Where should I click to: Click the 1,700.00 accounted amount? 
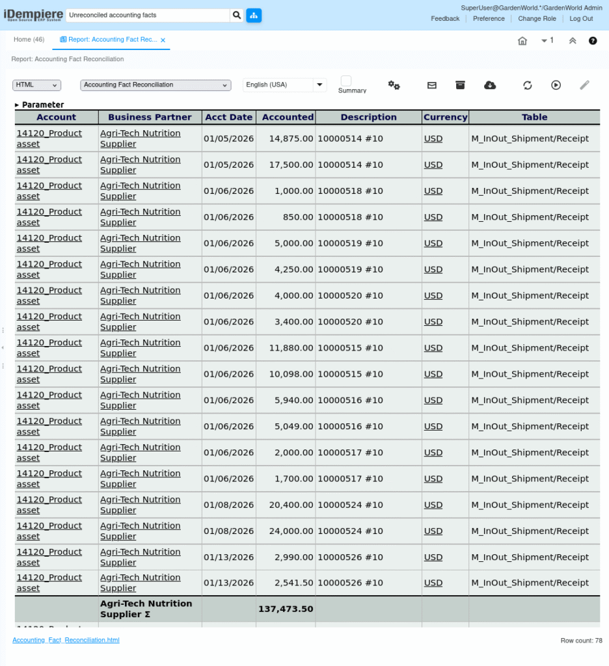tap(293, 479)
